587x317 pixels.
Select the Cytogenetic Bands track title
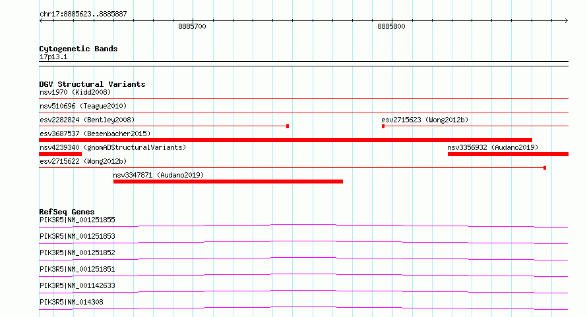(x=78, y=49)
